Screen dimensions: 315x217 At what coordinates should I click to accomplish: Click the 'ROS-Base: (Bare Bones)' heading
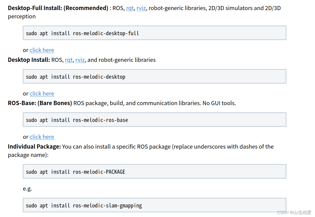tap(40, 103)
